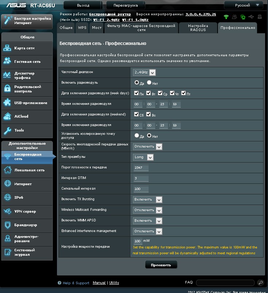
Task: Click the transmit power mW field
Action: 138,241
